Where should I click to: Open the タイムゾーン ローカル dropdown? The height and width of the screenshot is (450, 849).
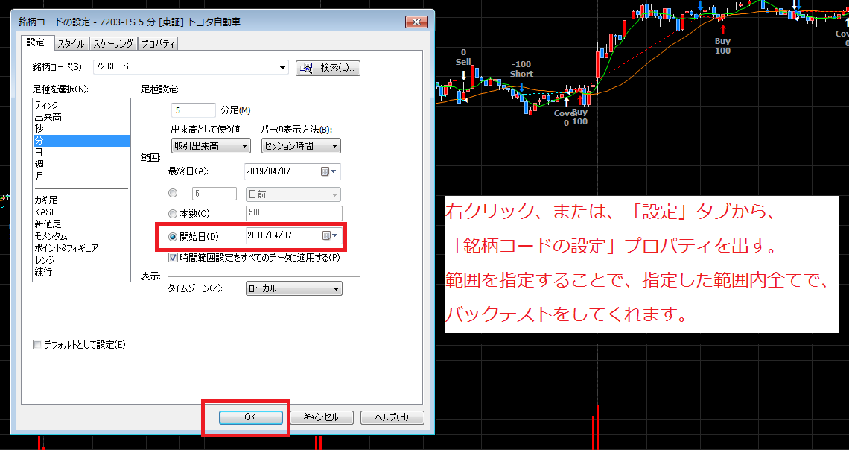[x=294, y=288]
